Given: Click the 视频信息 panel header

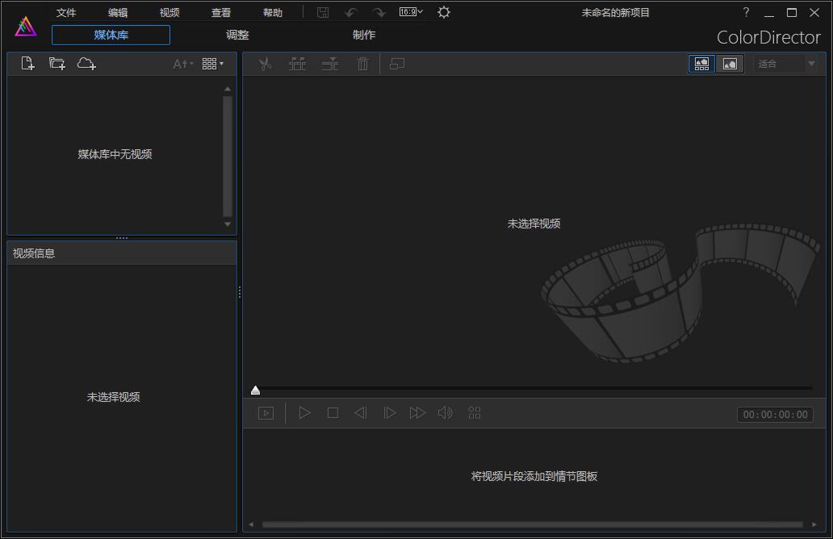Looking at the screenshot, I should coord(122,253).
